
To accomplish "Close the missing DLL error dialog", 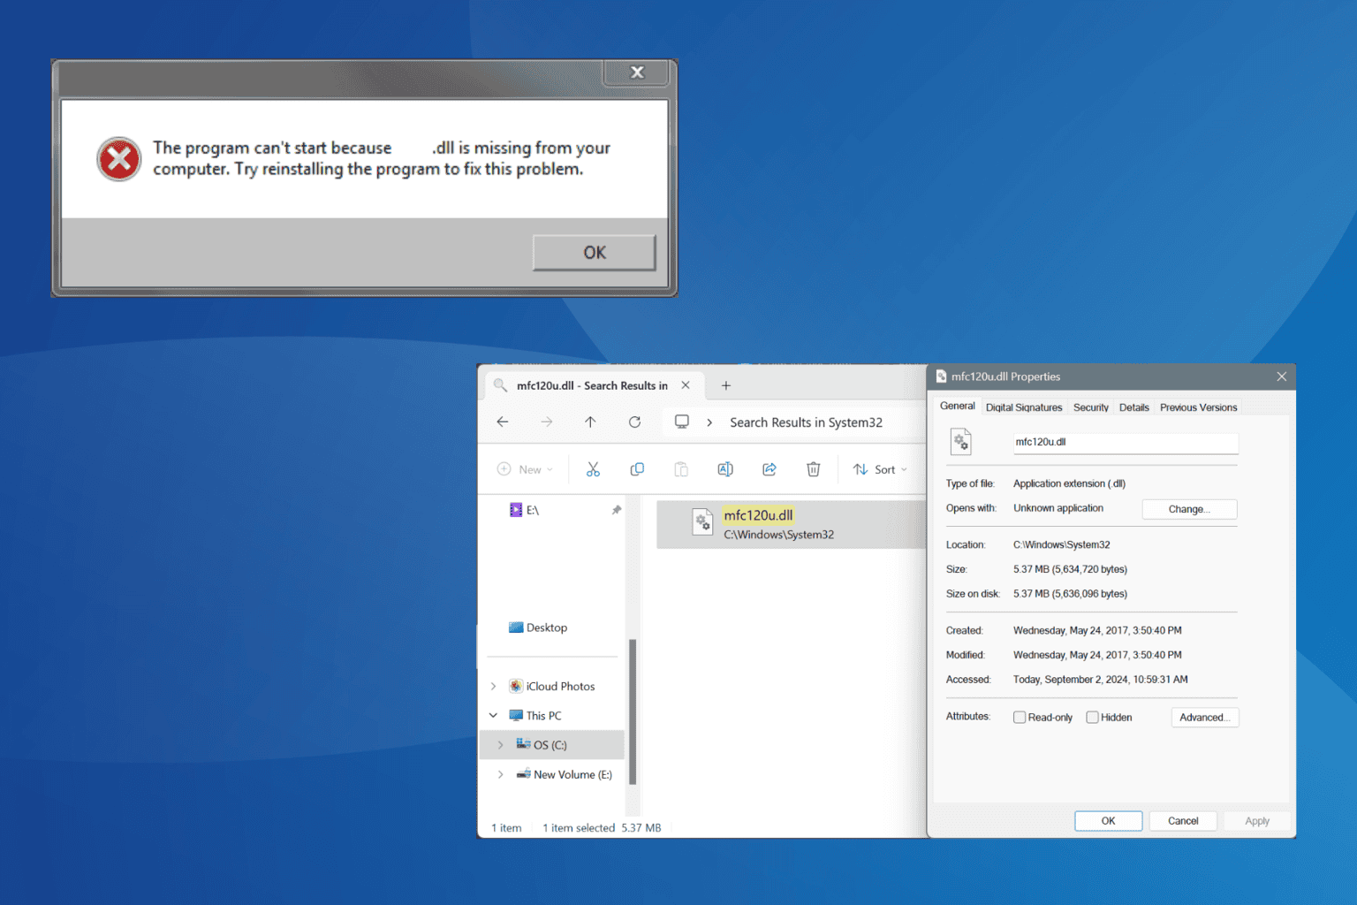I will pyautogui.click(x=637, y=72).
